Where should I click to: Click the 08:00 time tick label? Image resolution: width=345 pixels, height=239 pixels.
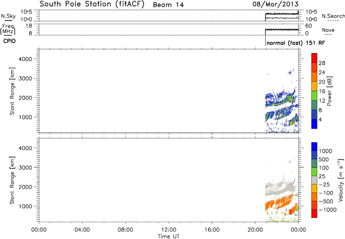click(125, 230)
